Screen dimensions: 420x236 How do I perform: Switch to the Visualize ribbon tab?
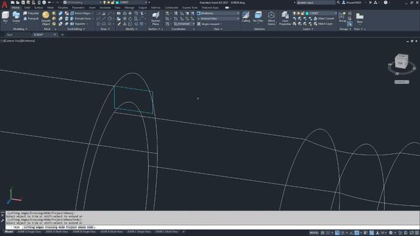[63, 7]
